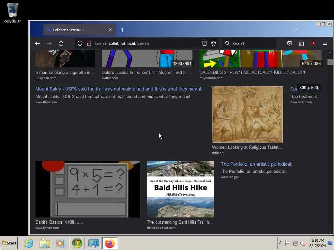Click the m.youtube.com source text

click(x=211, y=78)
